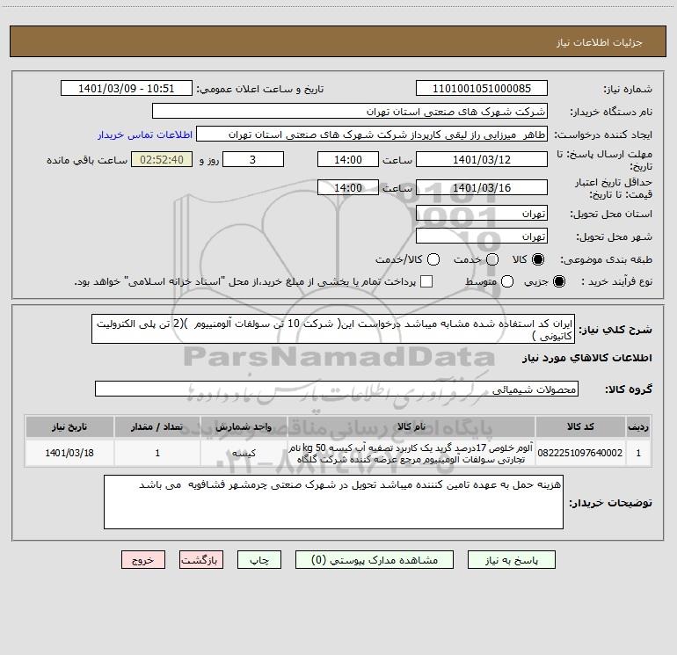Click the price validity hour field 14:00
This screenshot has height=655, width=677.
(348, 187)
